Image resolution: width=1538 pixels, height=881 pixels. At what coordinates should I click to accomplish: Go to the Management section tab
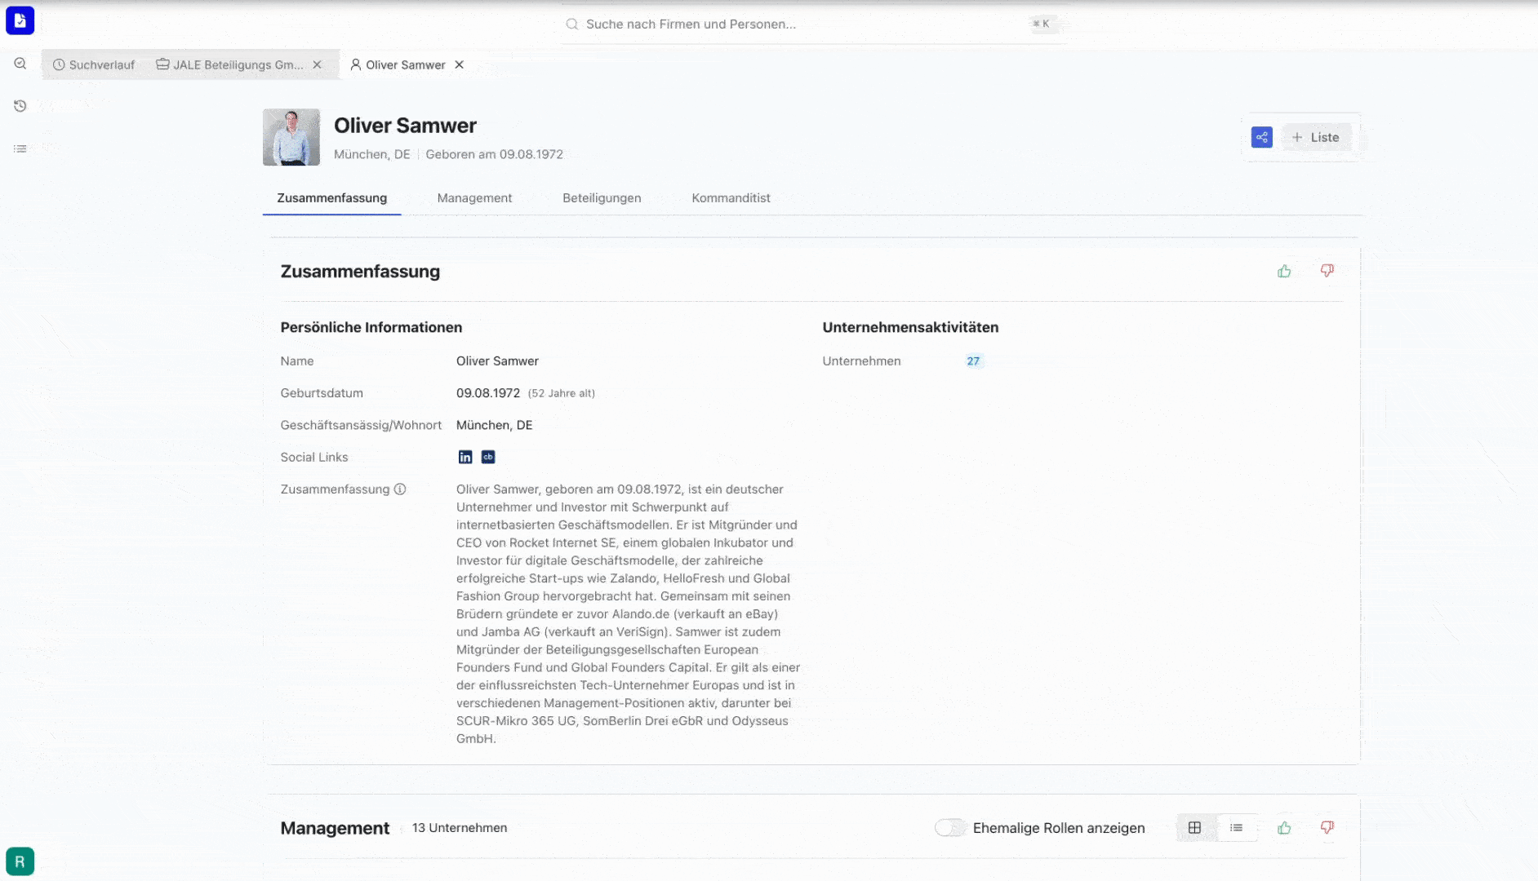tap(474, 198)
